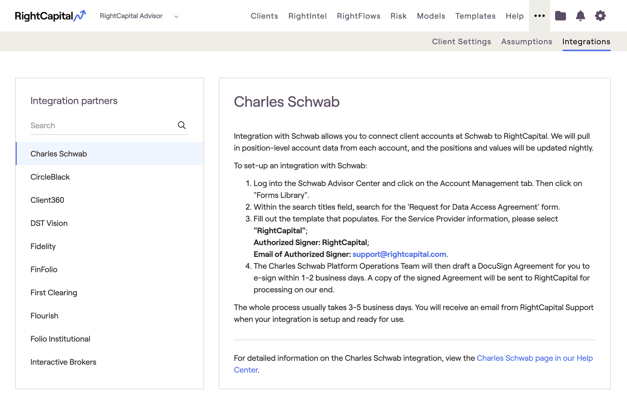Open the DST Vision integration
This screenshot has width=627, height=405.
110,223
